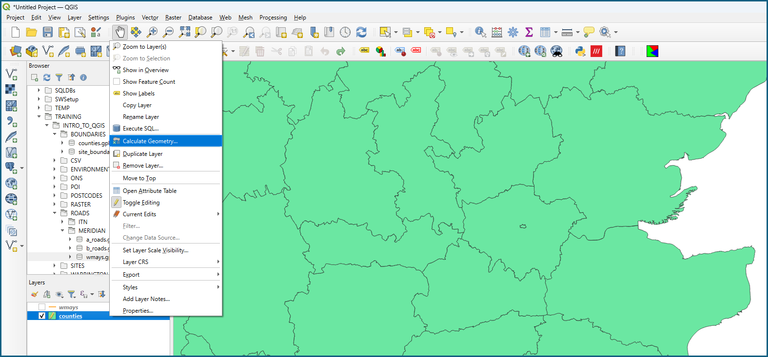768x357 pixels.
Task: Click the New Project icon
Action: coord(16,32)
